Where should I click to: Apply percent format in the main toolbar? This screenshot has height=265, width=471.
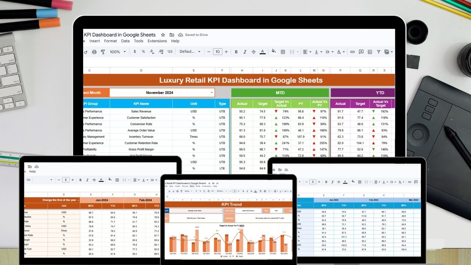(x=143, y=52)
